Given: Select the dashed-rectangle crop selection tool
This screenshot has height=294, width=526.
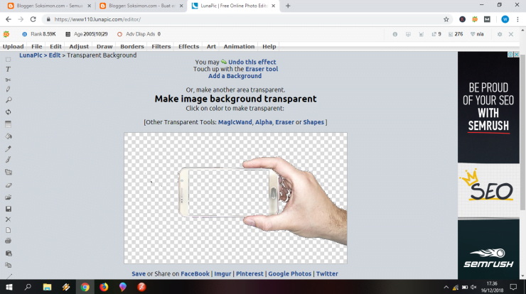Looking at the screenshot, I should [x=9, y=60].
